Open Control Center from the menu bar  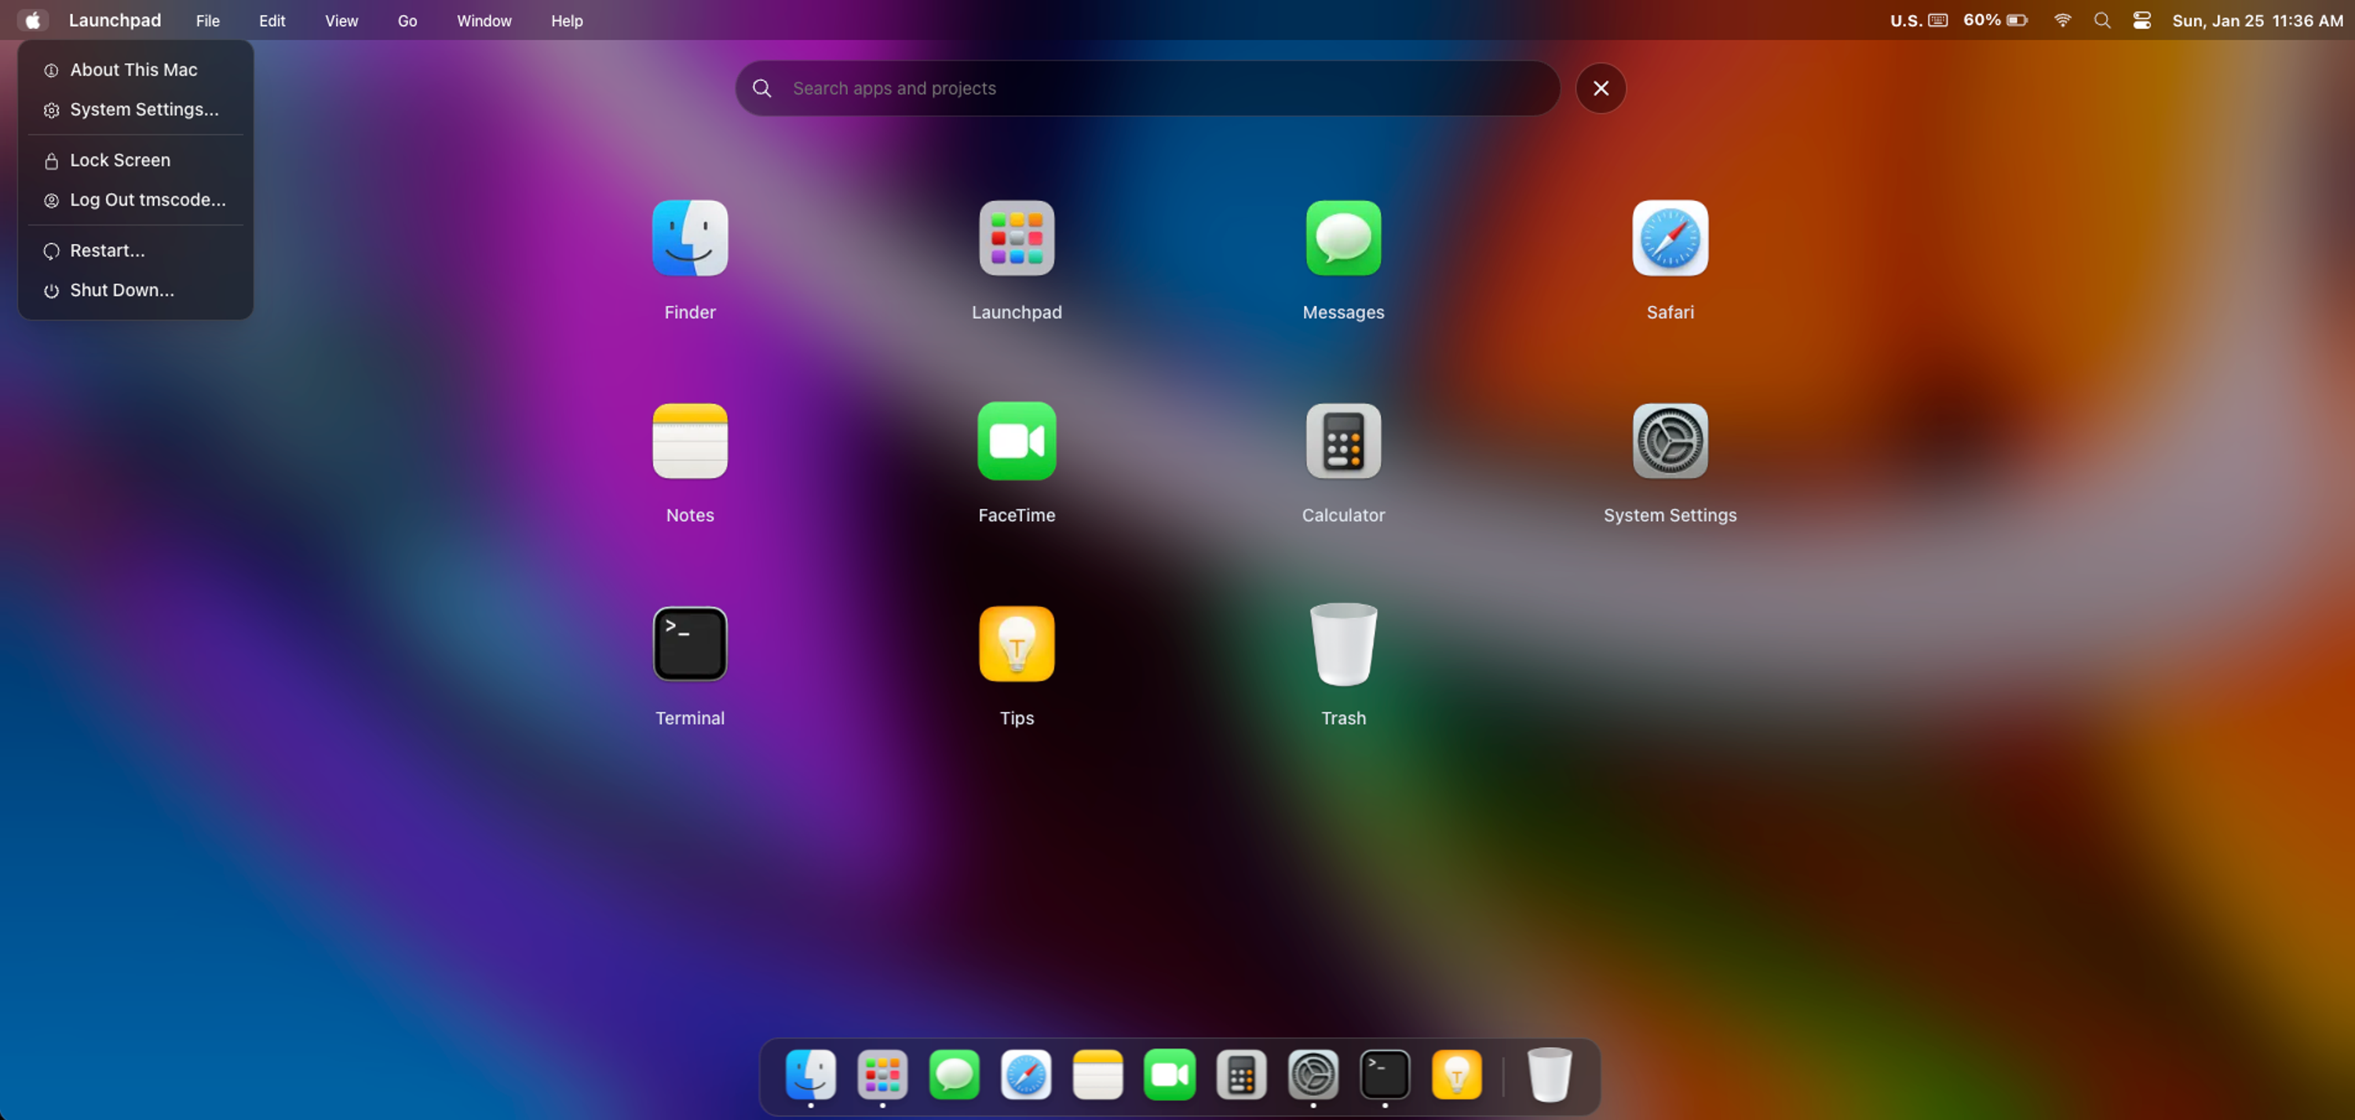click(2141, 20)
